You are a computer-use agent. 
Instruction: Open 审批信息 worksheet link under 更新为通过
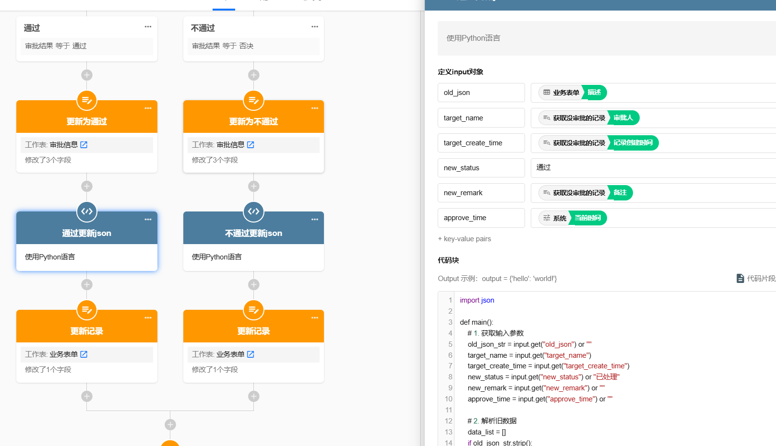pyautogui.click(x=84, y=145)
